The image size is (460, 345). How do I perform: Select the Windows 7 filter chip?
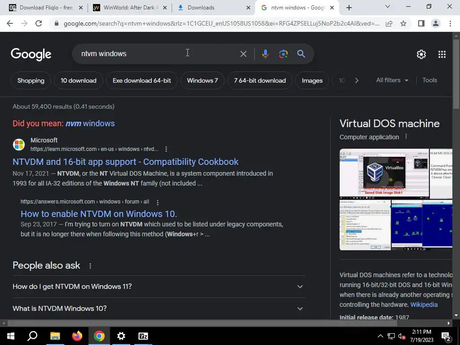(203, 80)
